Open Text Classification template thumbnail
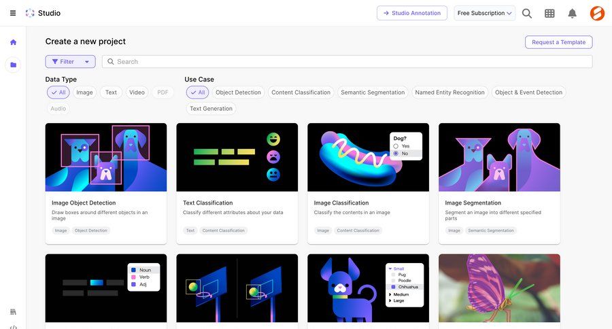Image resolution: width=612 pixels, height=329 pixels. [237, 157]
